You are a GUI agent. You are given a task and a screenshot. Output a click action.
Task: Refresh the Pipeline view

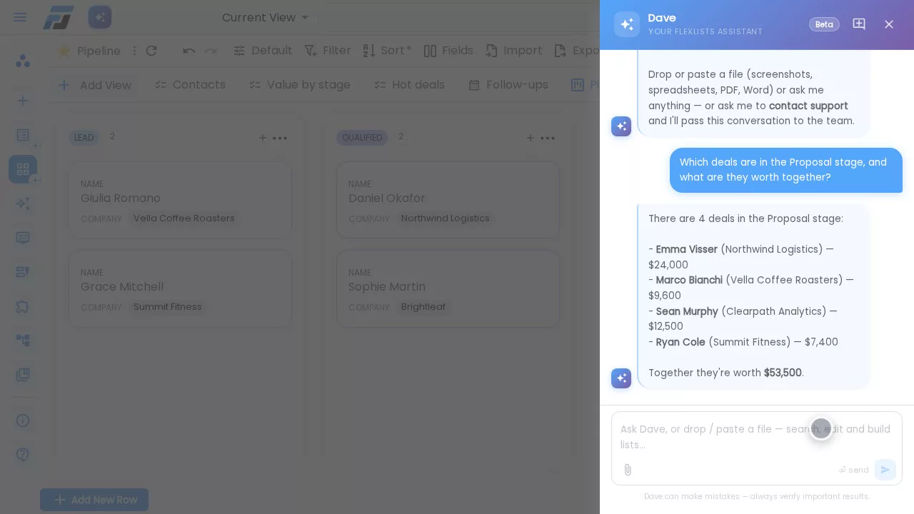[x=151, y=51]
